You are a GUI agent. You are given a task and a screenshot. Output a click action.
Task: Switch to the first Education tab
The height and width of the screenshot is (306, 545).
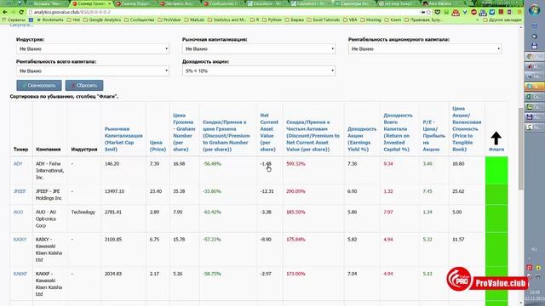coord(267,3)
